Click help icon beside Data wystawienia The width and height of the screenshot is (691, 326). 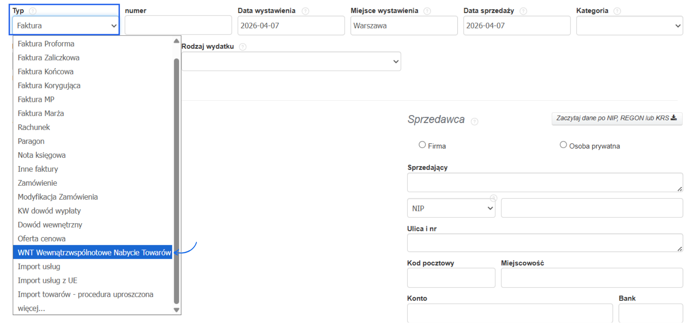tap(306, 11)
